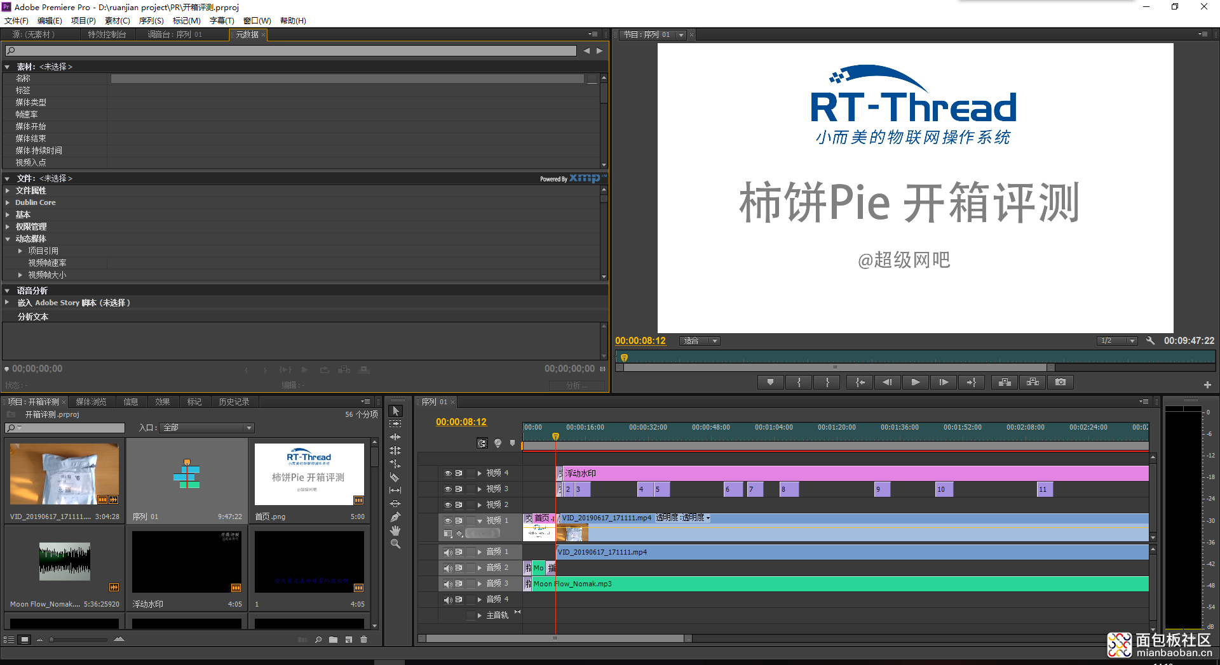Expand the 主音轨 master track

tap(480, 616)
